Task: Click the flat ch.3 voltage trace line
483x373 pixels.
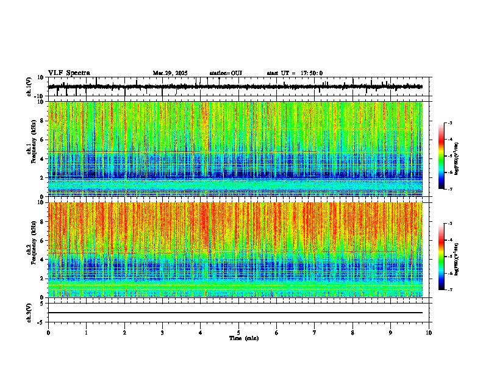Action: click(x=235, y=313)
